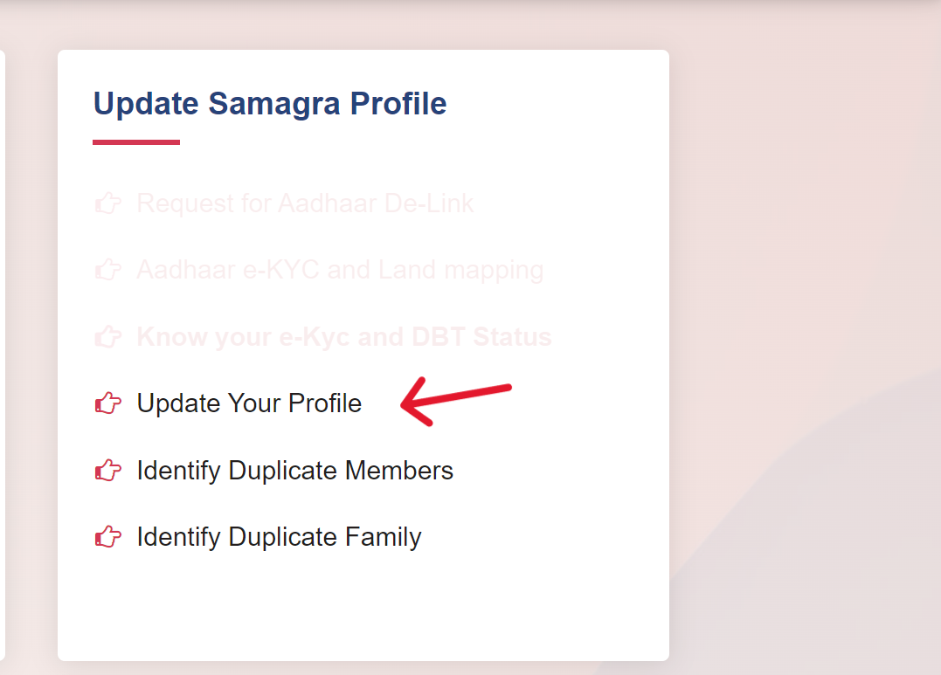Click the faded thumb icon beside "Request for Aadhaar De-Link"
The height and width of the screenshot is (675, 941).
pos(107,203)
